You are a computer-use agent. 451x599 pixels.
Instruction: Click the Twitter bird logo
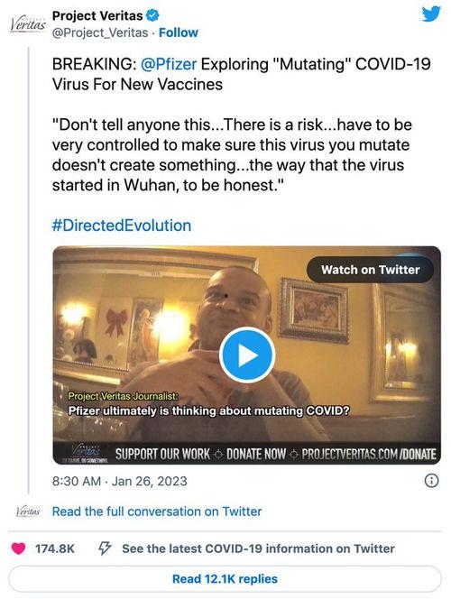pyautogui.click(x=431, y=14)
